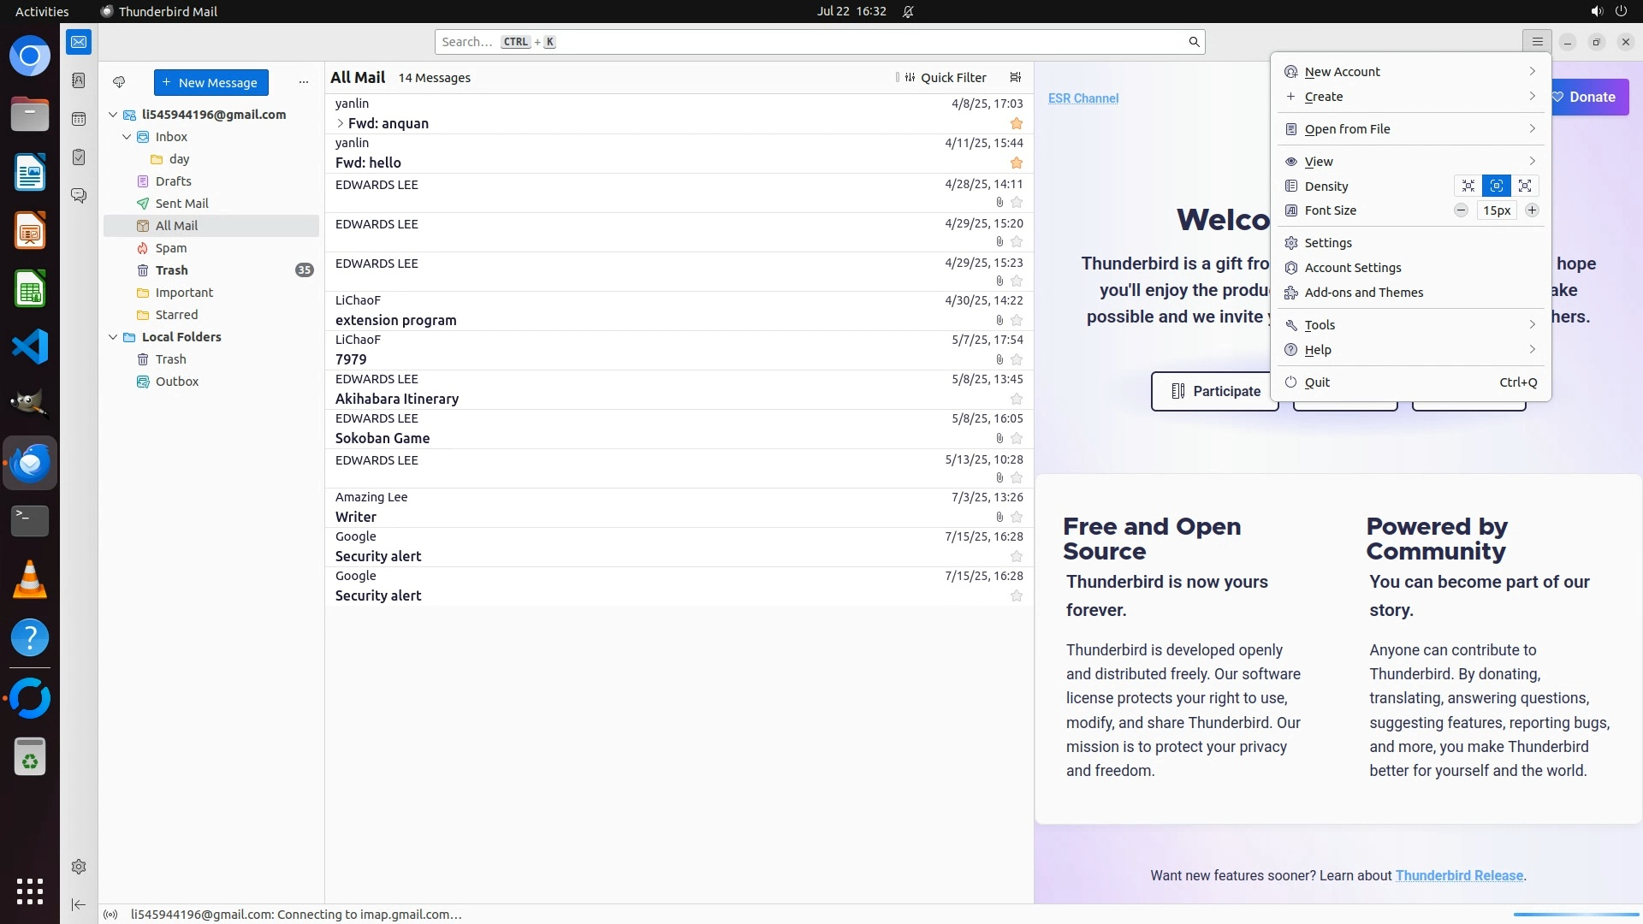
Task: Open Add-ons and Themes menu entry
Action: tap(1363, 293)
